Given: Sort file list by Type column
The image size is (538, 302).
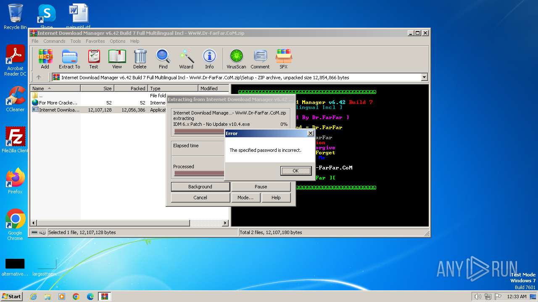Looking at the screenshot, I should [173, 88].
